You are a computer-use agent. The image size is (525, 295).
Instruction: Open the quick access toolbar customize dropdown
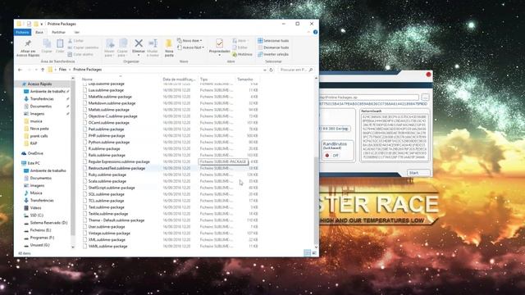pyautogui.click(x=42, y=24)
